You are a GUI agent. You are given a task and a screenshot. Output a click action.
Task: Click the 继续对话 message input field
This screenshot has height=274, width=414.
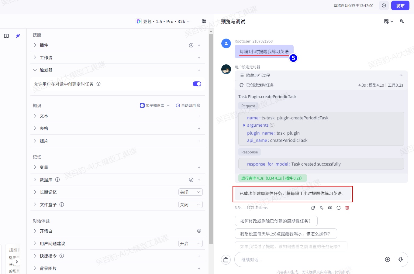pos(307,259)
